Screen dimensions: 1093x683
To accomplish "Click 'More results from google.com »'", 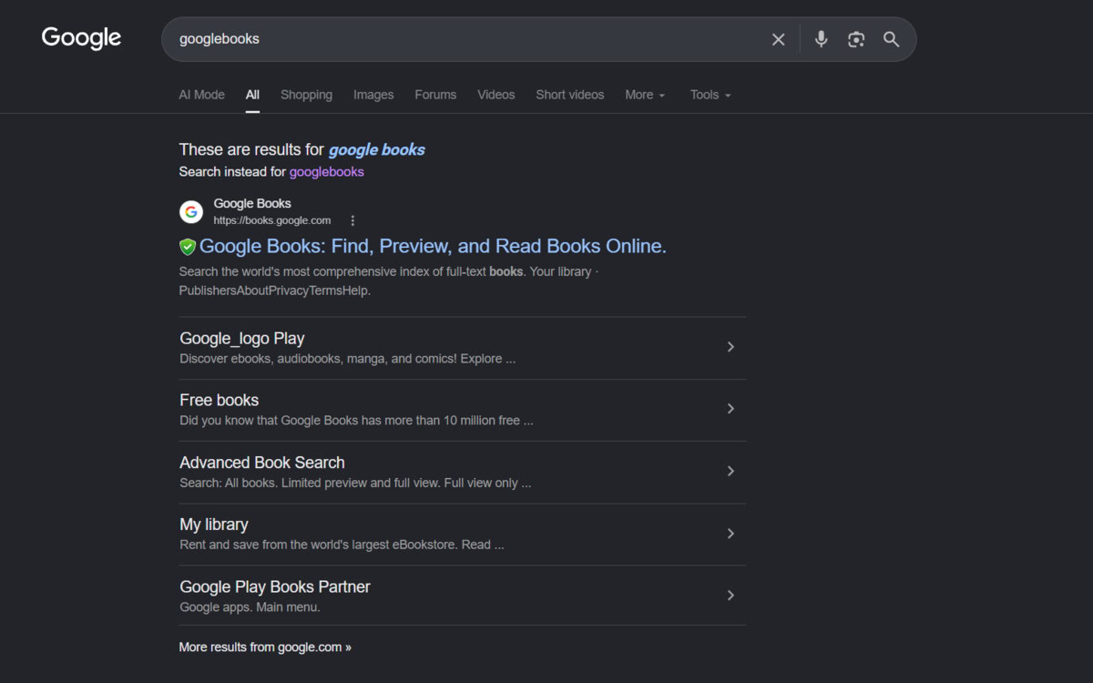I will (x=265, y=647).
